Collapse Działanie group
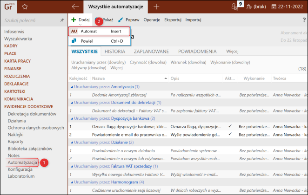 tap(72, 143)
